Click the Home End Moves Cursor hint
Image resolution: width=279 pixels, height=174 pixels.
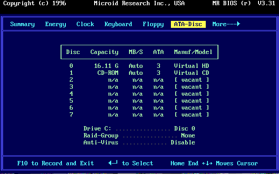(214, 164)
